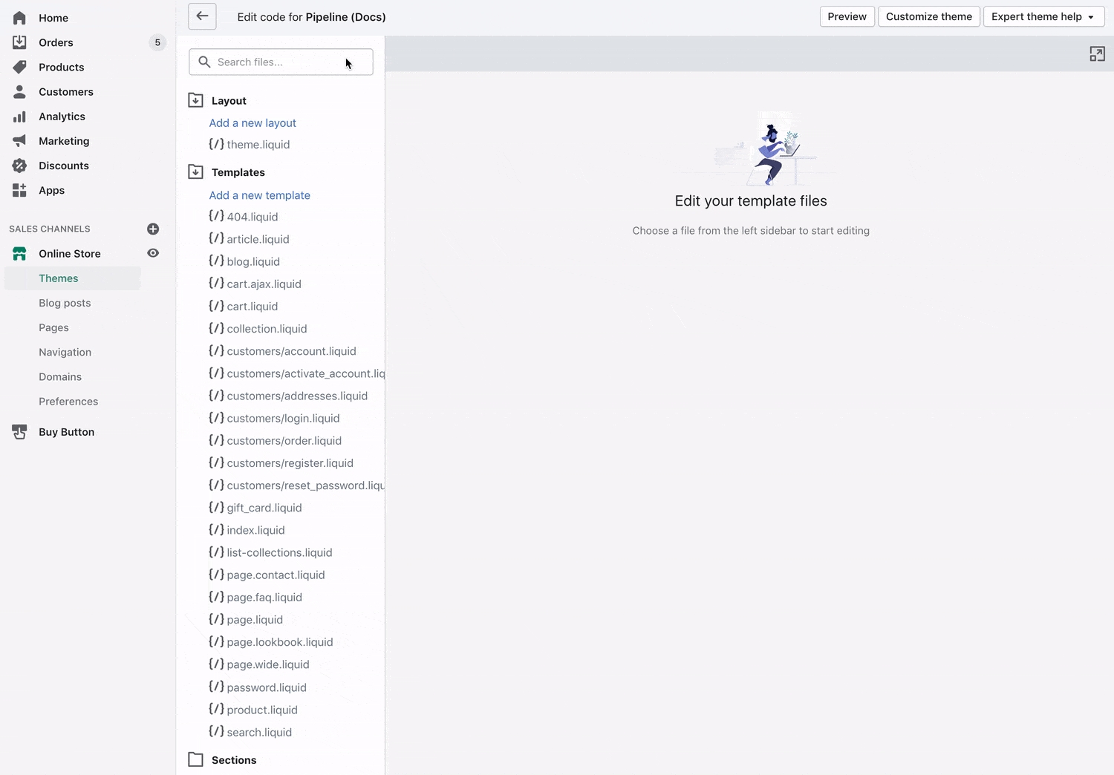Open customers/activate_account.liquid file
This screenshot has height=775, width=1114.
296,373
